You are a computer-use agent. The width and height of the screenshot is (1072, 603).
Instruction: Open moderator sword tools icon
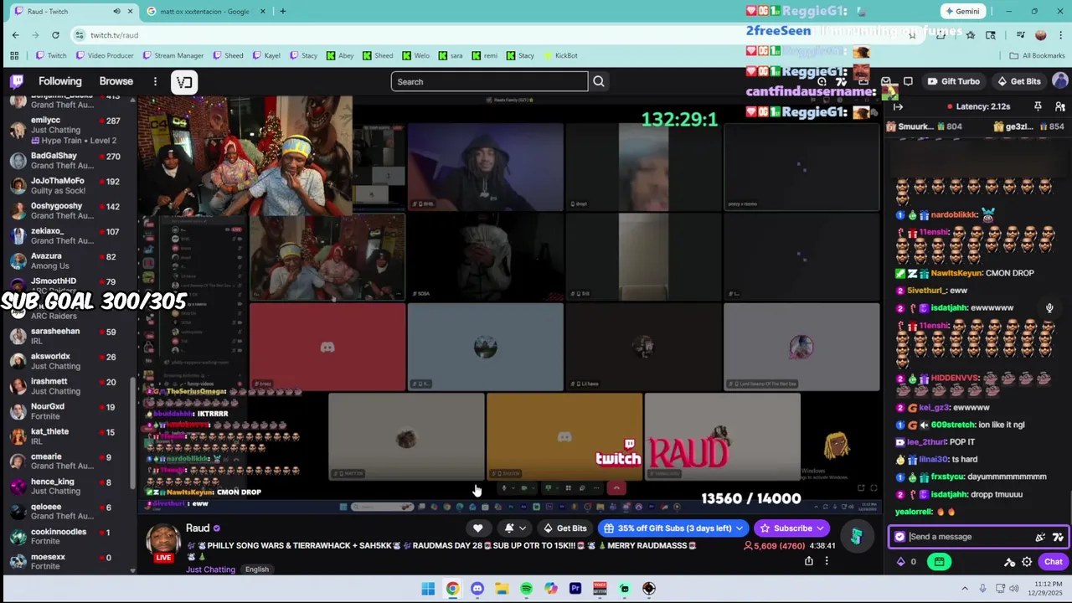1010,562
